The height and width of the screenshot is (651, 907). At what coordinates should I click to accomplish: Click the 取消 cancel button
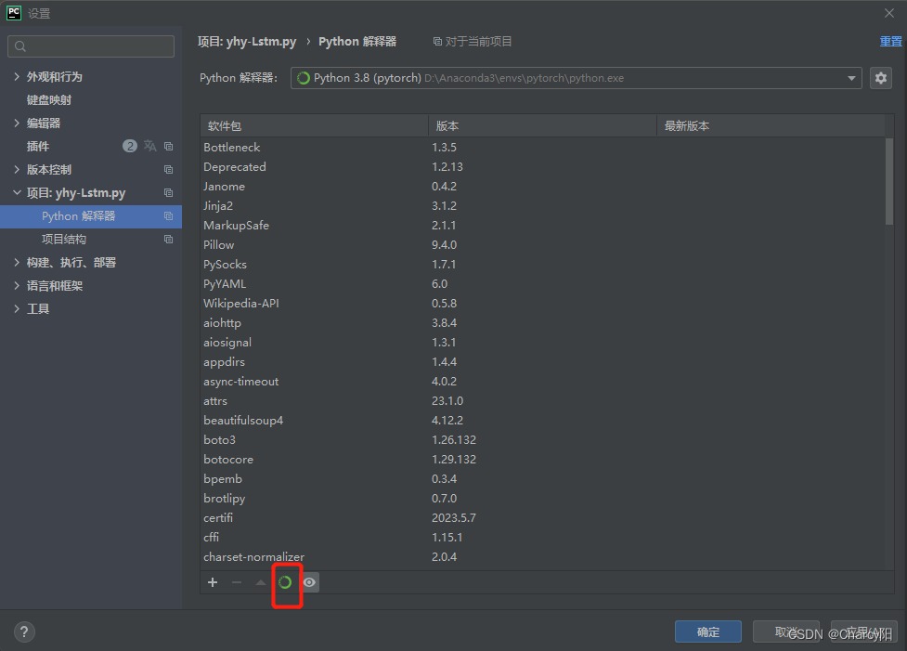[x=786, y=631]
